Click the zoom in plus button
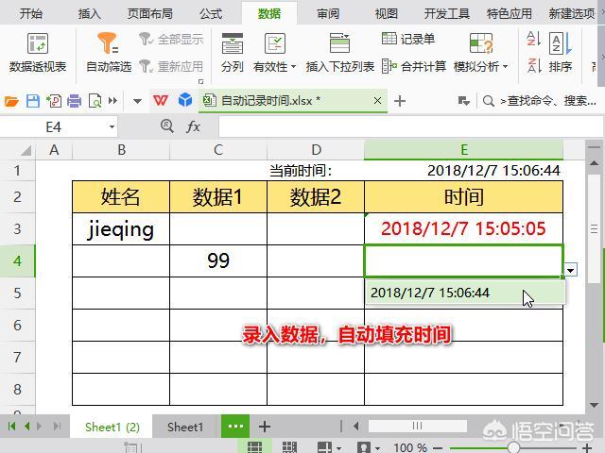Screen dimensions: 605x453 pyautogui.click(x=587, y=448)
